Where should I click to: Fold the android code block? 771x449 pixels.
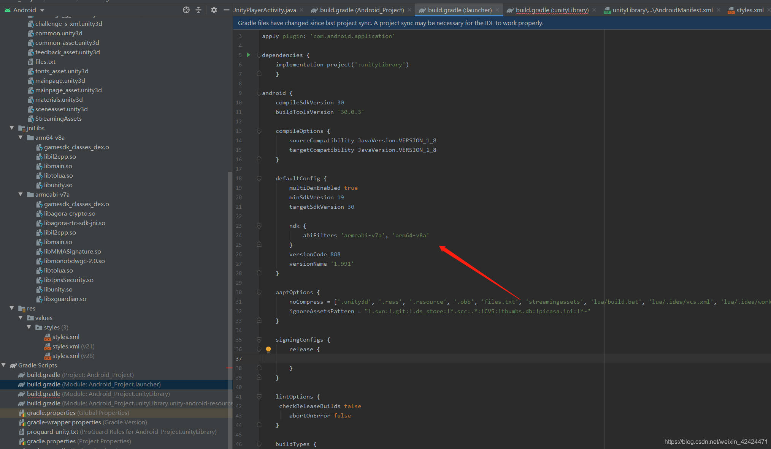point(259,93)
